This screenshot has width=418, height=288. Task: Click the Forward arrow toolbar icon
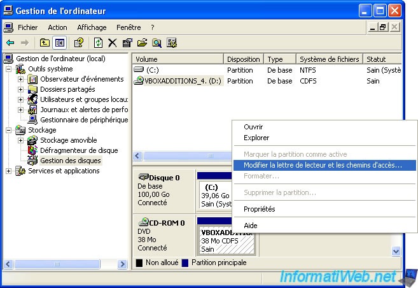tap(25, 43)
